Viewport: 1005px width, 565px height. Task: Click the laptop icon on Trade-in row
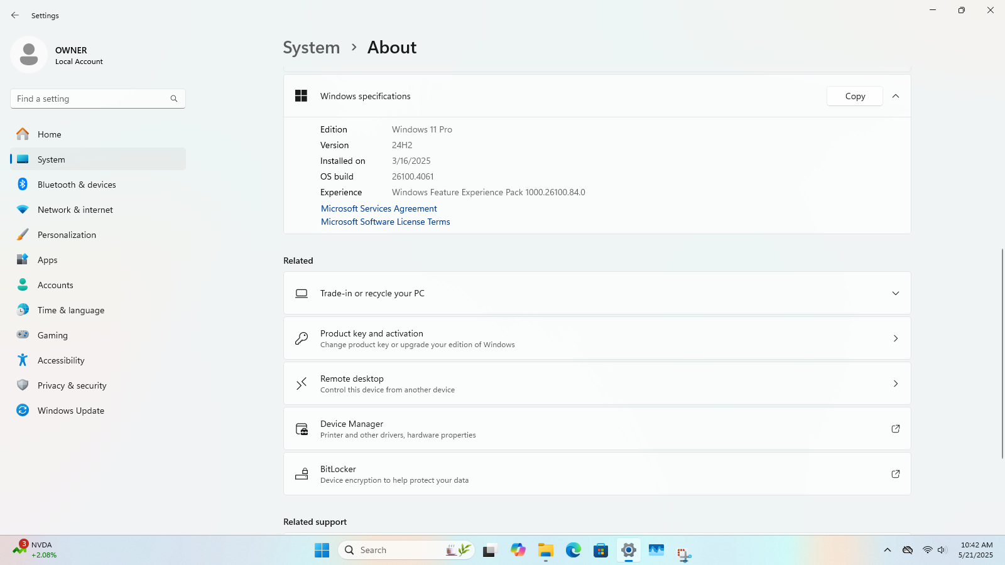click(x=301, y=293)
